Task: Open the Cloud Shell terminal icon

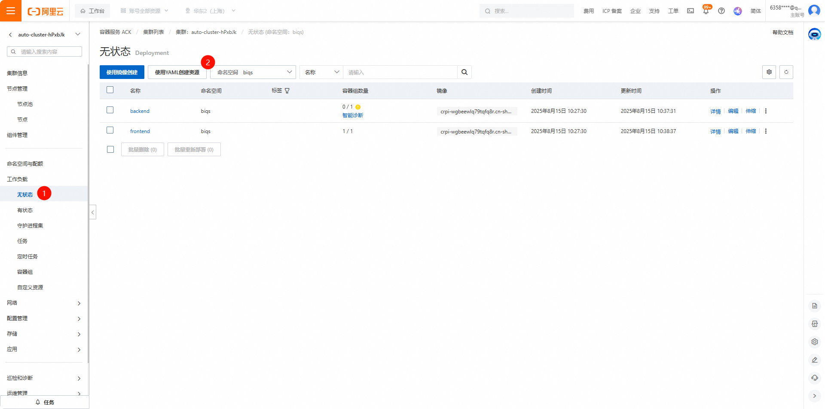Action: pos(691,11)
